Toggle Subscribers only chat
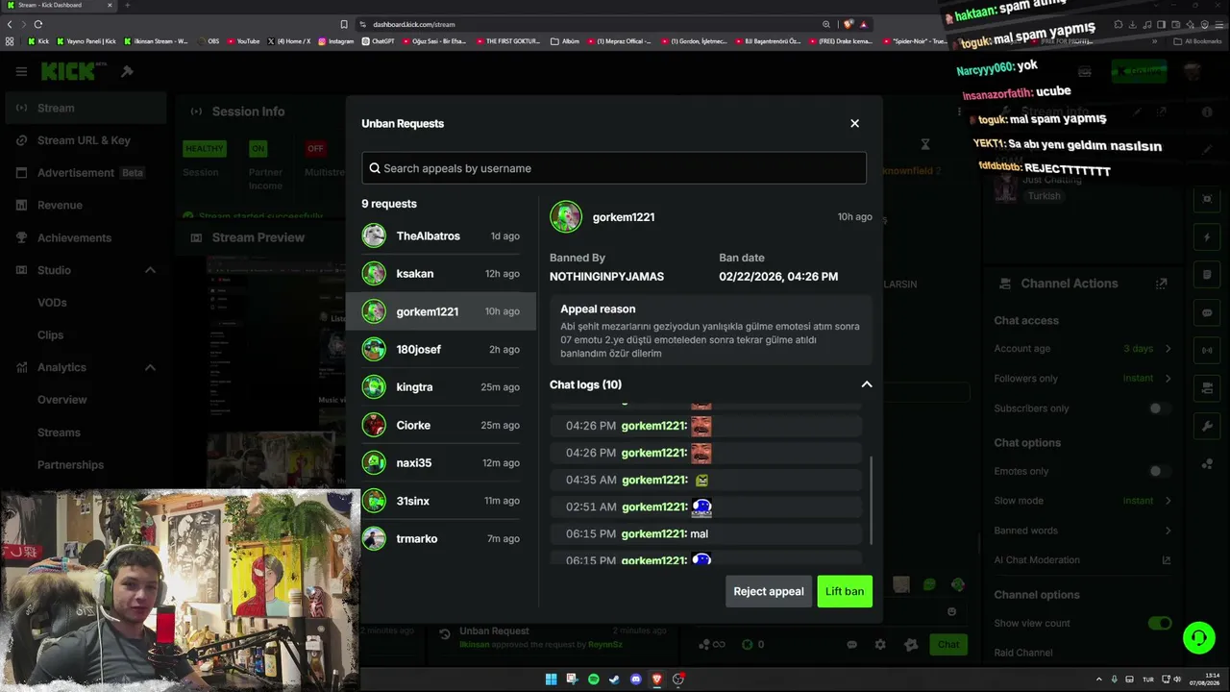The height and width of the screenshot is (692, 1230). point(1160,408)
